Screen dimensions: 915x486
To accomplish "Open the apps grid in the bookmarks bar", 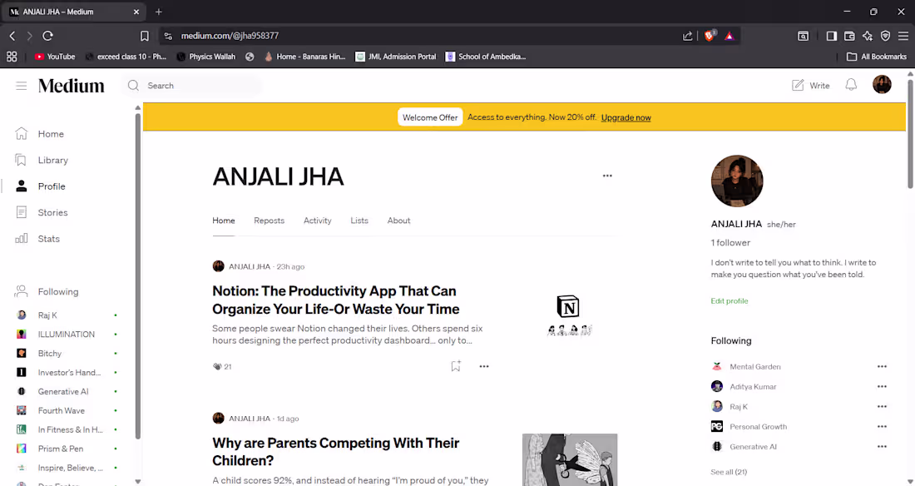I will (12, 57).
